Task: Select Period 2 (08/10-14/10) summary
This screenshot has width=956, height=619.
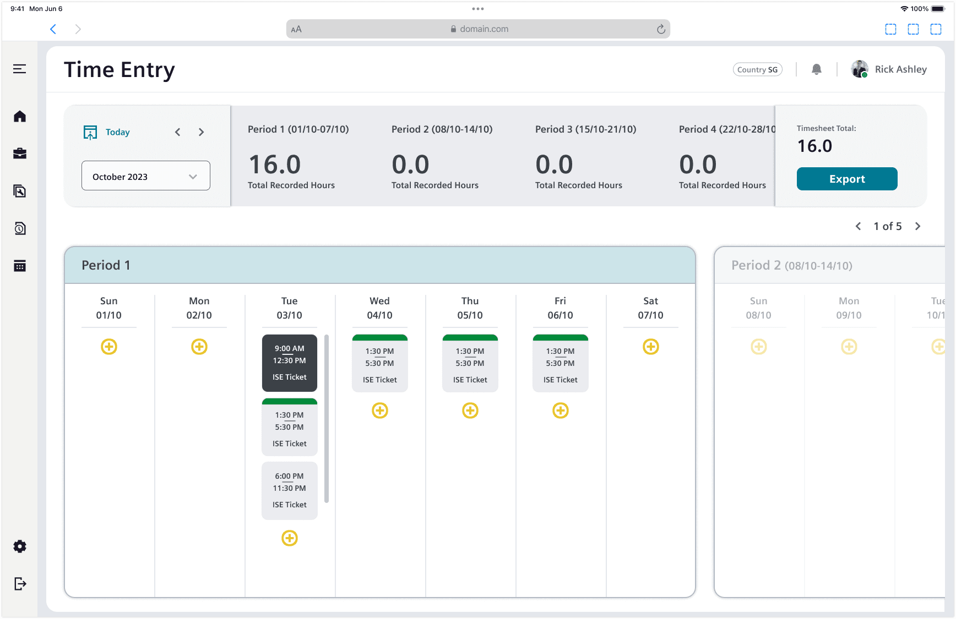Action: click(x=442, y=156)
